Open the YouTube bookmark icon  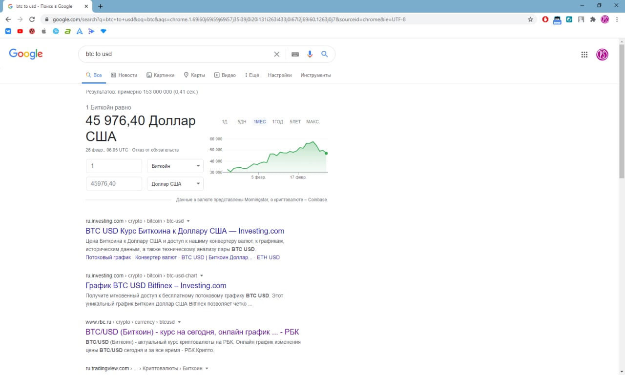tap(20, 31)
